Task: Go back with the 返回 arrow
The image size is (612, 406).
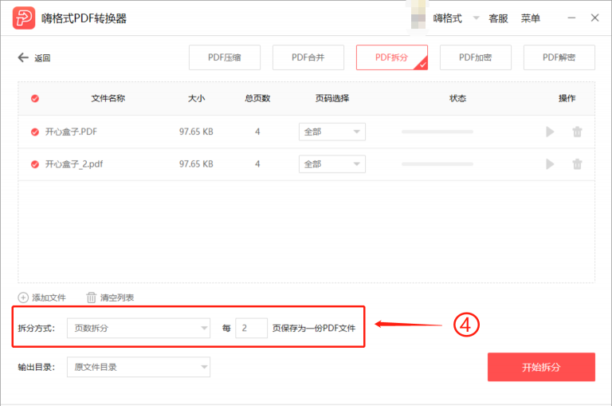Action: point(23,58)
